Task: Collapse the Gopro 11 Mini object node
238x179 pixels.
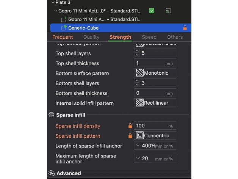Action: 56,11
